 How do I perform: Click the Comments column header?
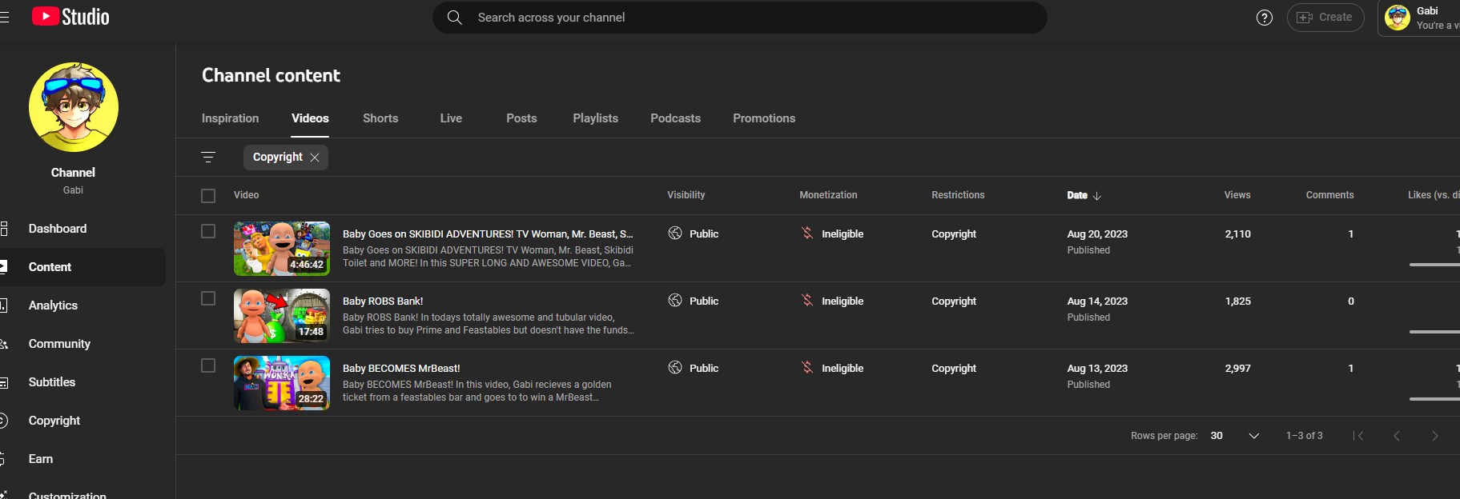[x=1329, y=195]
